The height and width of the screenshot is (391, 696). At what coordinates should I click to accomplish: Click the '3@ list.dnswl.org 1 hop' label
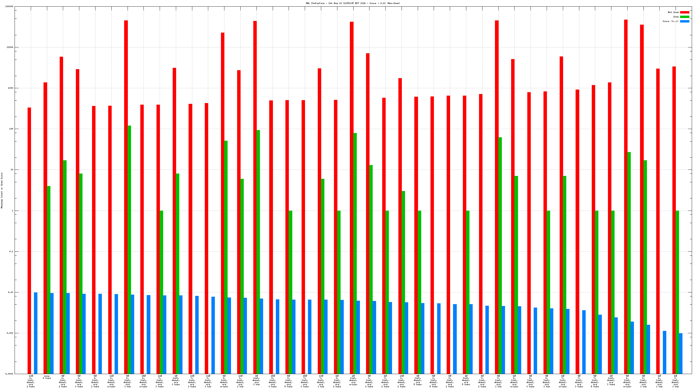tap(256, 380)
